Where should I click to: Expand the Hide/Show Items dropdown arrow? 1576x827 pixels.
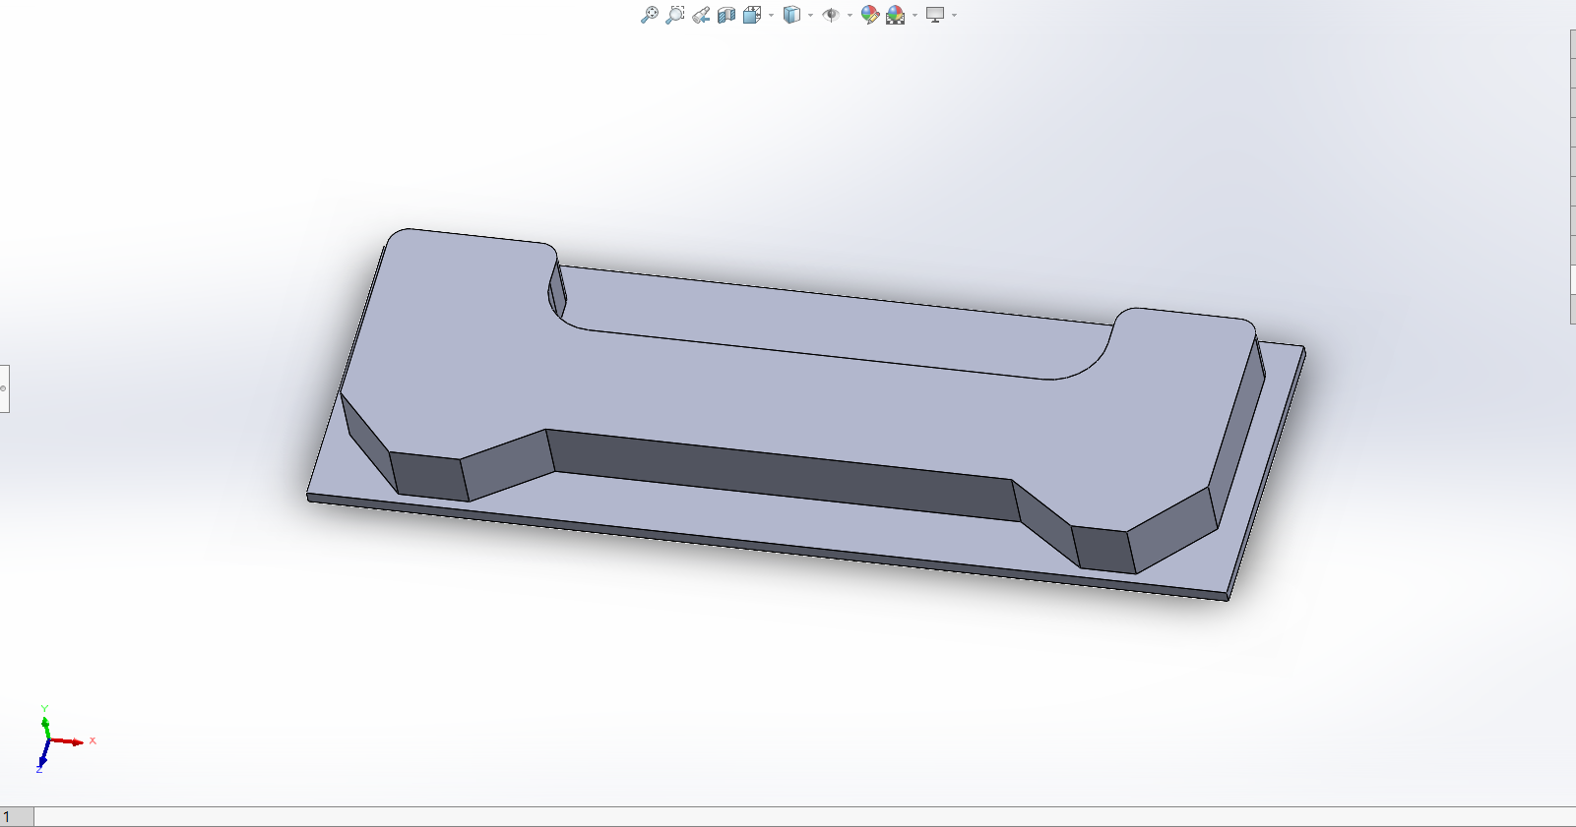click(850, 16)
